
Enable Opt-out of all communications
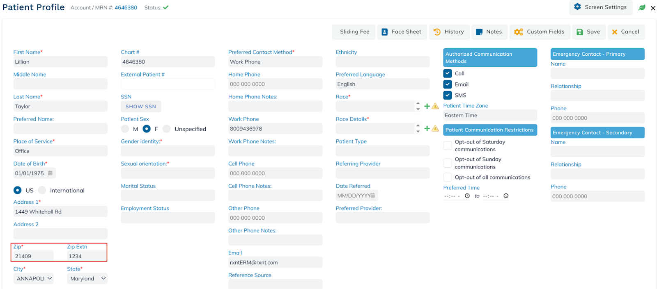click(x=448, y=177)
